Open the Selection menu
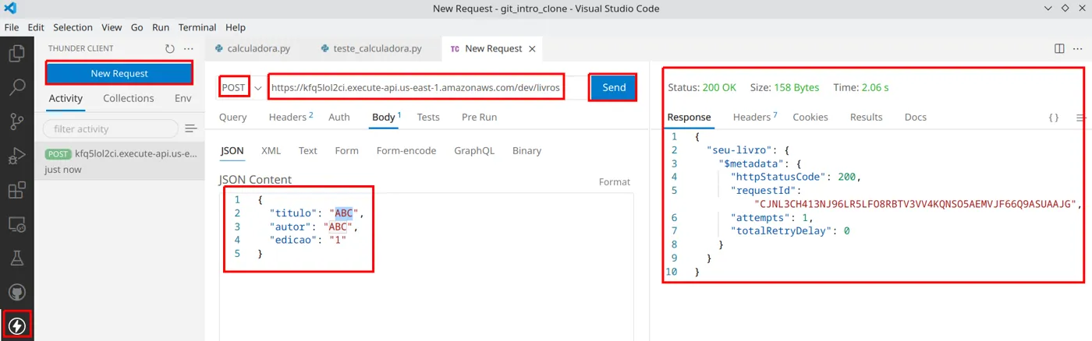The image size is (1092, 341). click(x=73, y=27)
